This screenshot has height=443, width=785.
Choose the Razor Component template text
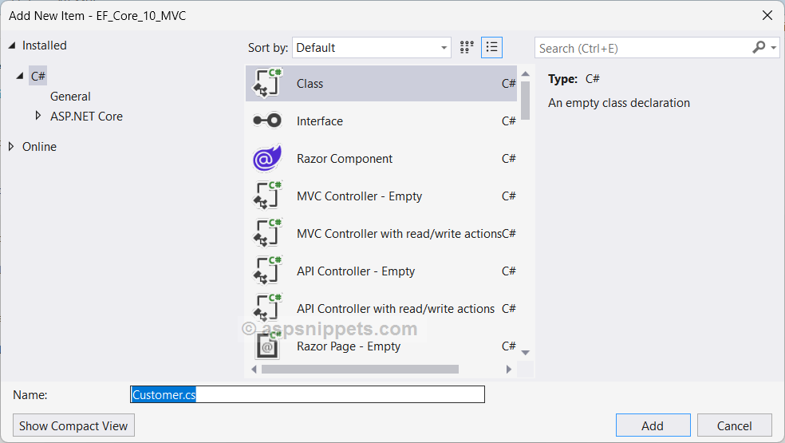click(345, 159)
